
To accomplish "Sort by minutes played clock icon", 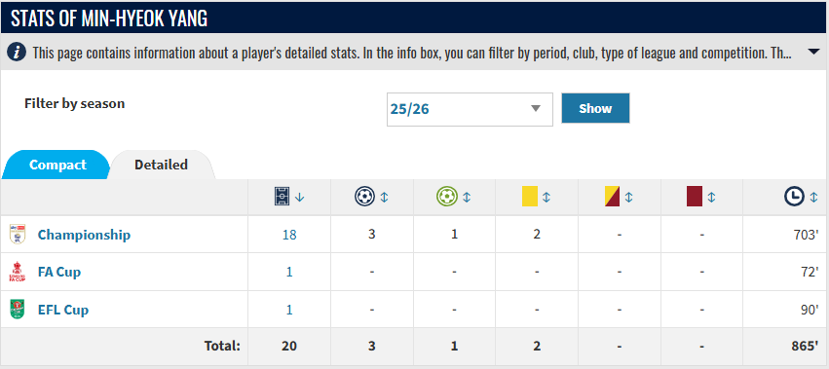I will (794, 198).
